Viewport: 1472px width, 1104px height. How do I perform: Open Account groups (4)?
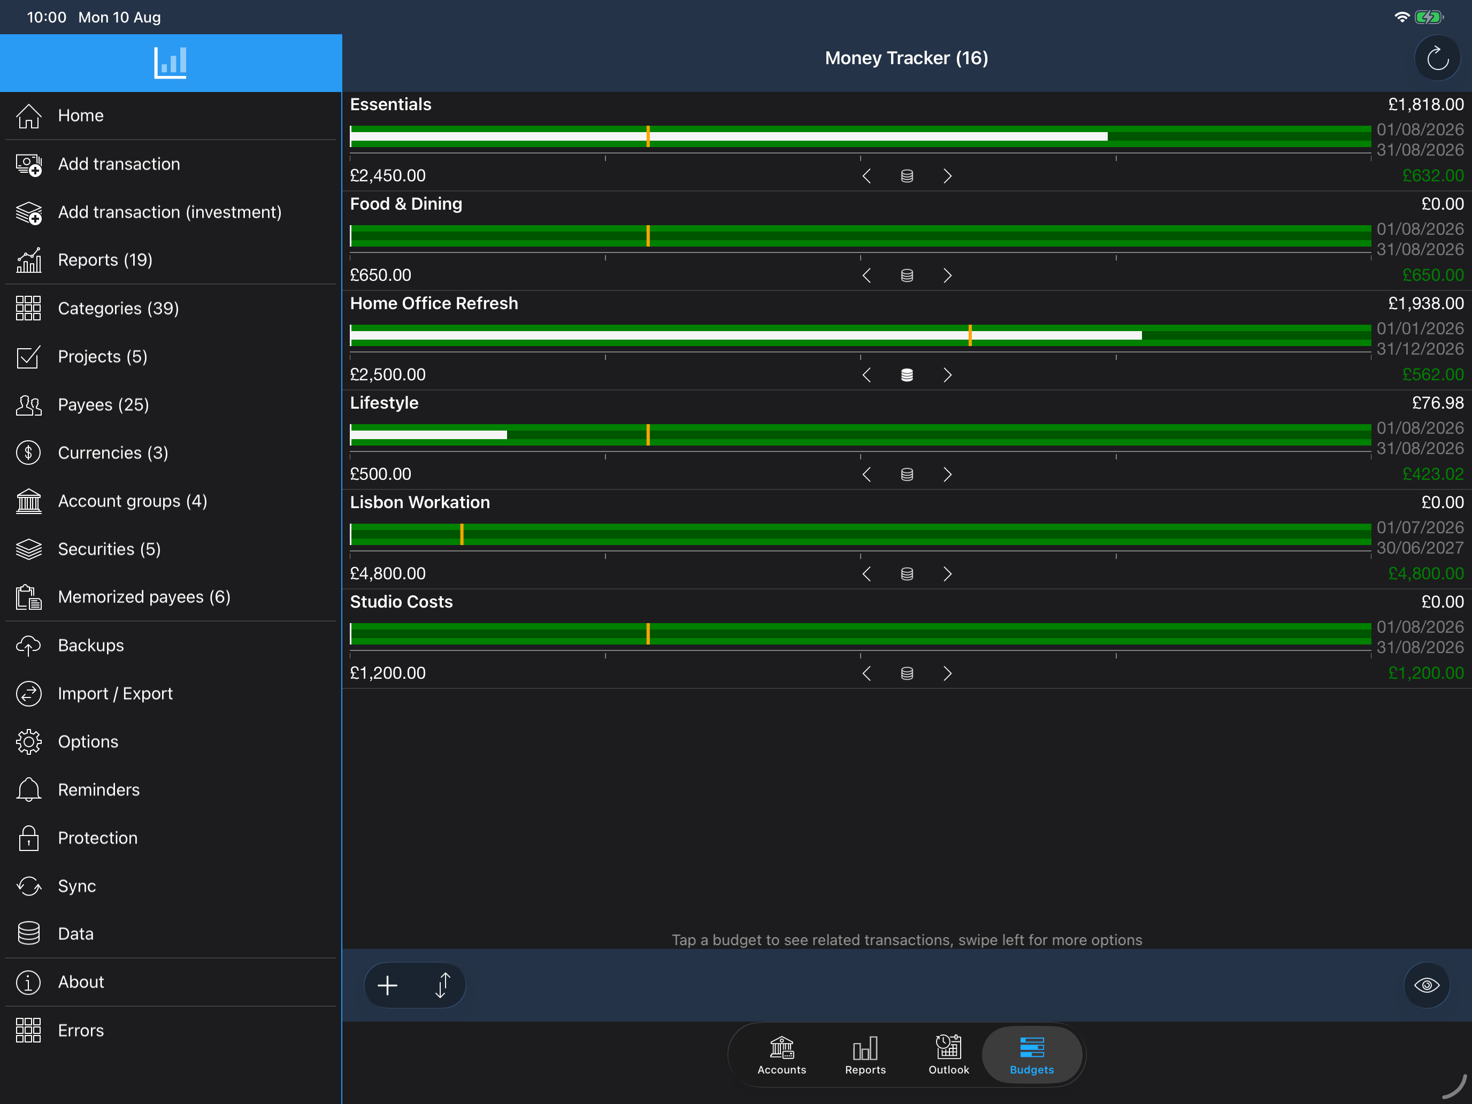click(170, 501)
